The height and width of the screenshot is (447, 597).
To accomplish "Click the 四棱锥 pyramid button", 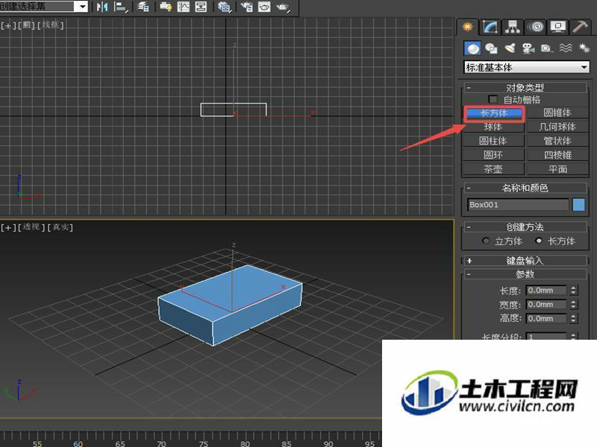I will [557, 155].
